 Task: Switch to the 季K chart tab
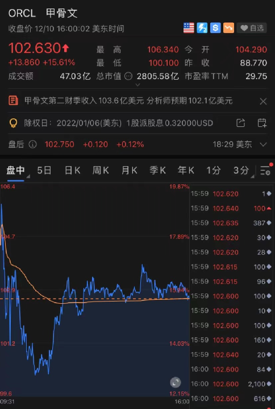[x=157, y=171]
